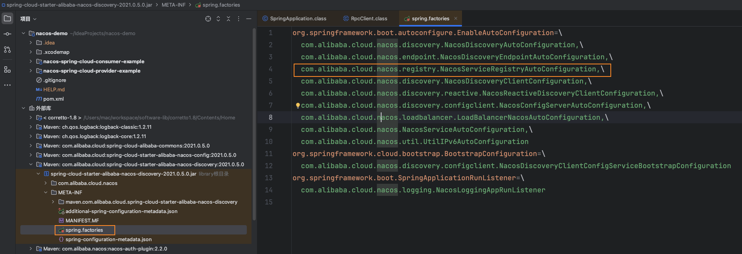
Task: Expand Maven logback-core:1.2.11 library
Action: (x=31, y=136)
